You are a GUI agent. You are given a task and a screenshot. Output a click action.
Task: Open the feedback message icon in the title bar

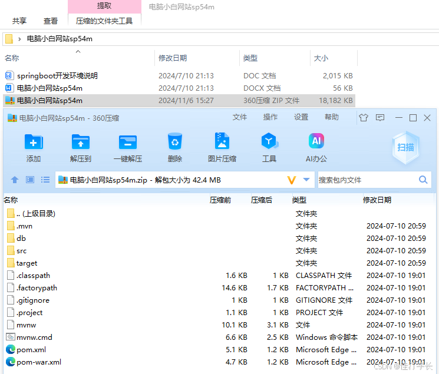380,118
